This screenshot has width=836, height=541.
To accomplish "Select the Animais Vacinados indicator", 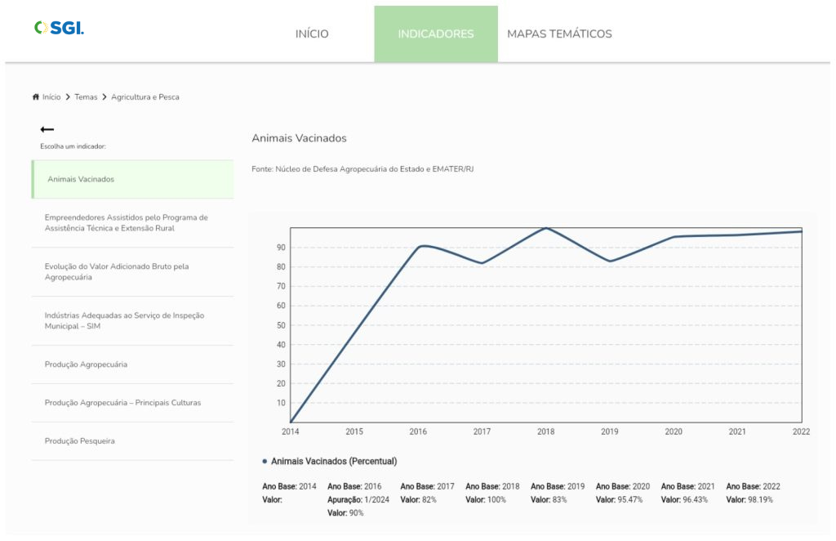I will [x=81, y=179].
